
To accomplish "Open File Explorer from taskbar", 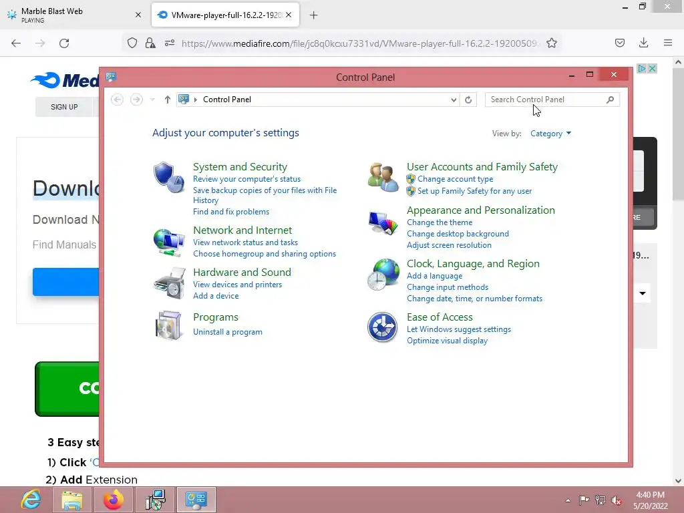I will [72, 500].
